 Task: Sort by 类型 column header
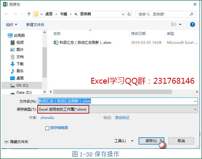(x=171, y=33)
